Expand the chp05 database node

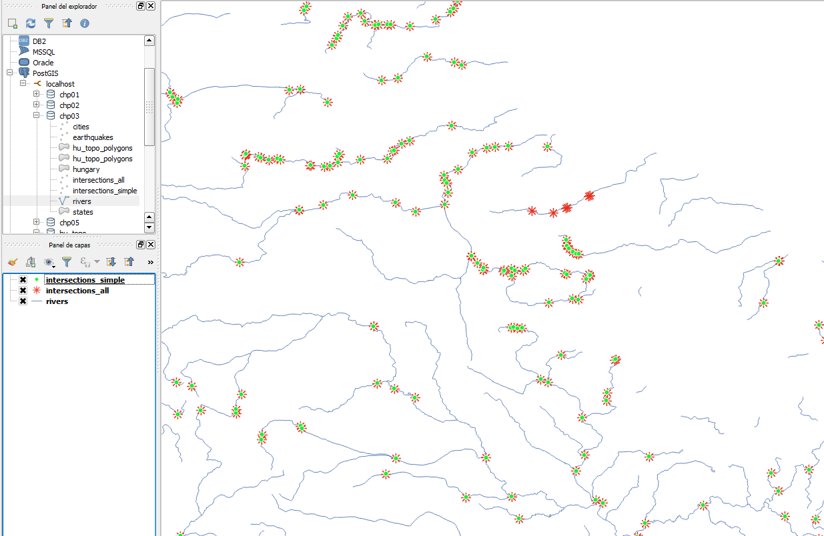(36, 223)
